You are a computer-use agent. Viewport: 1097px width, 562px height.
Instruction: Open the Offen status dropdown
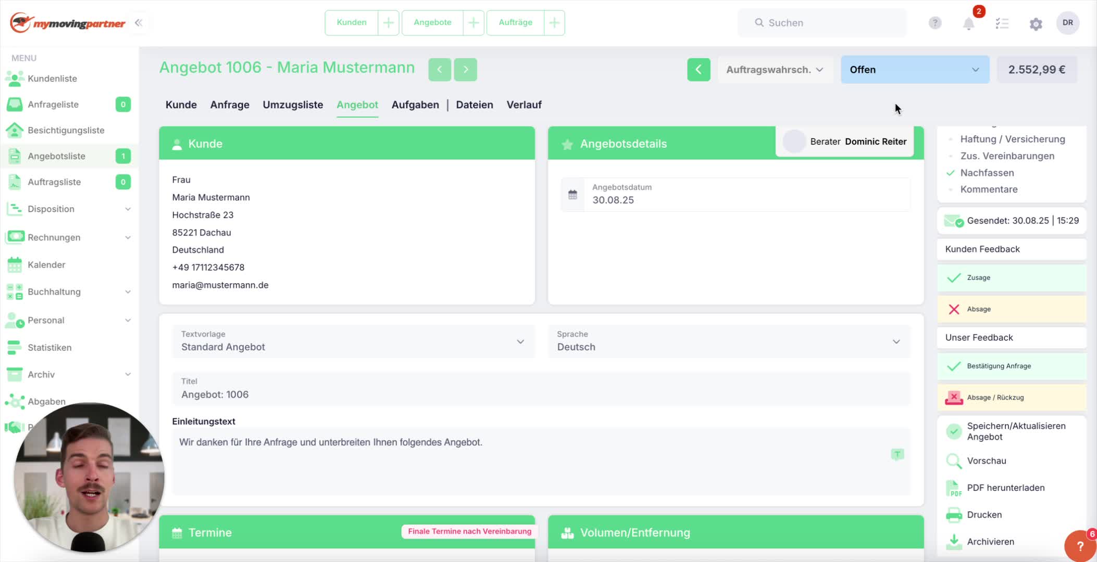pyautogui.click(x=915, y=70)
